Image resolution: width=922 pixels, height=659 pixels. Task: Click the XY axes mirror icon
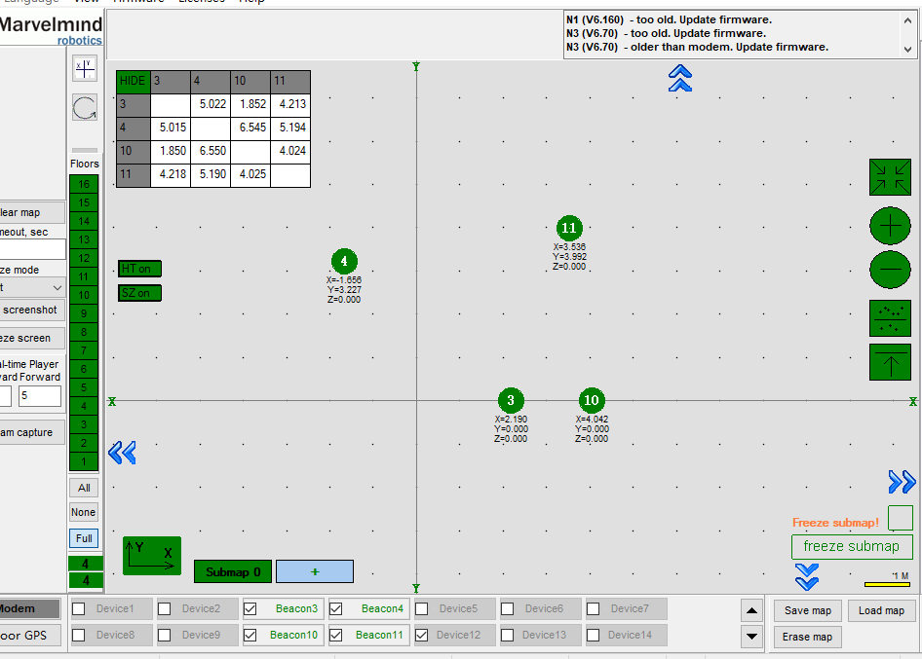(x=85, y=69)
